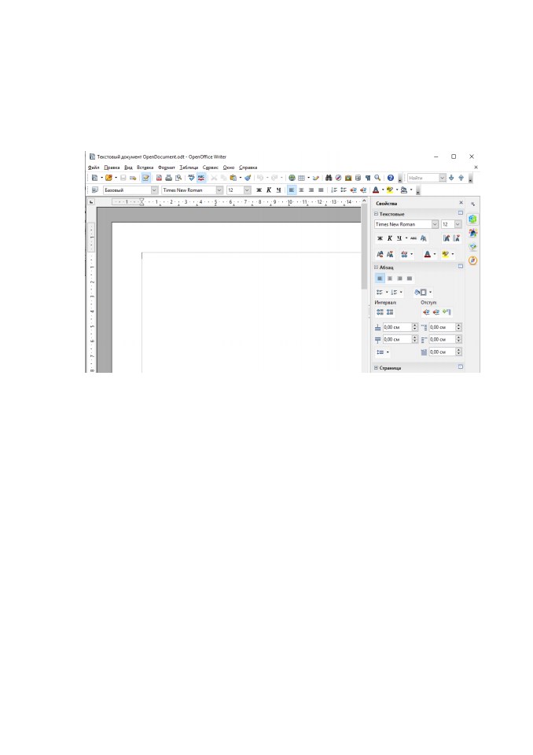The width and height of the screenshot is (533, 755).
Task: Open More Options for Текстовые section
Action: tap(461, 213)
